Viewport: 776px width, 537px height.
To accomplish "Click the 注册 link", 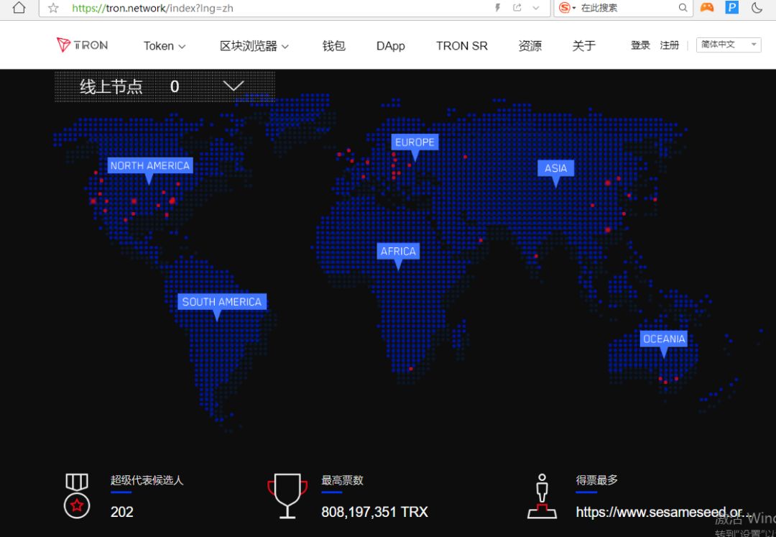I will [x=669, y=45].
